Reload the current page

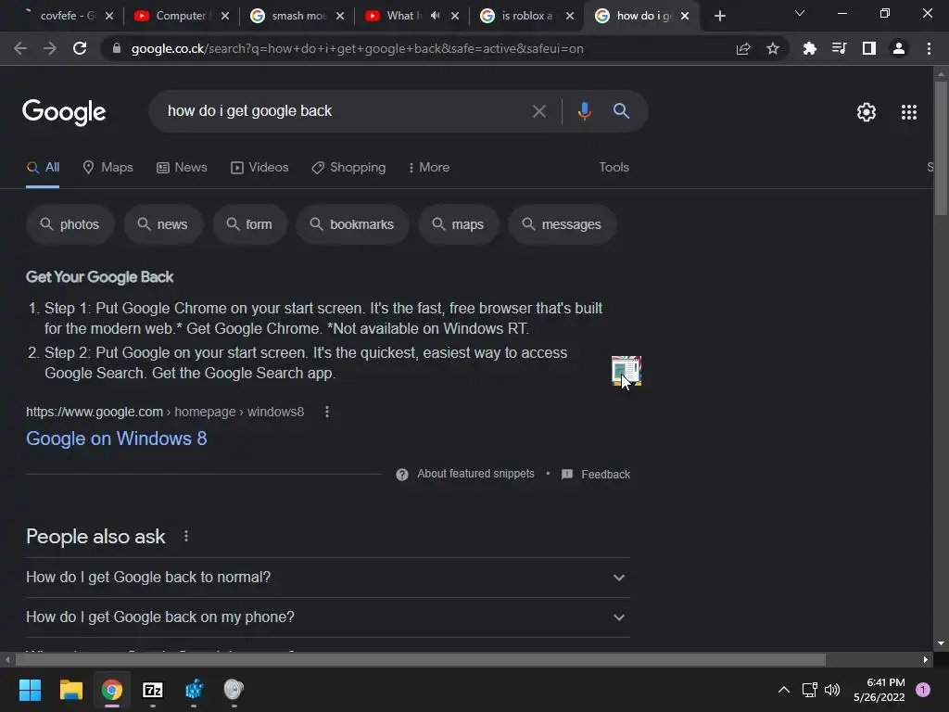coord(80,48)
